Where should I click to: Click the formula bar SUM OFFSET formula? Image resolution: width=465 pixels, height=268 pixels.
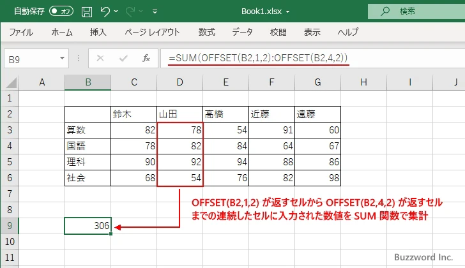pyautogui.click(x=258, y=58)
